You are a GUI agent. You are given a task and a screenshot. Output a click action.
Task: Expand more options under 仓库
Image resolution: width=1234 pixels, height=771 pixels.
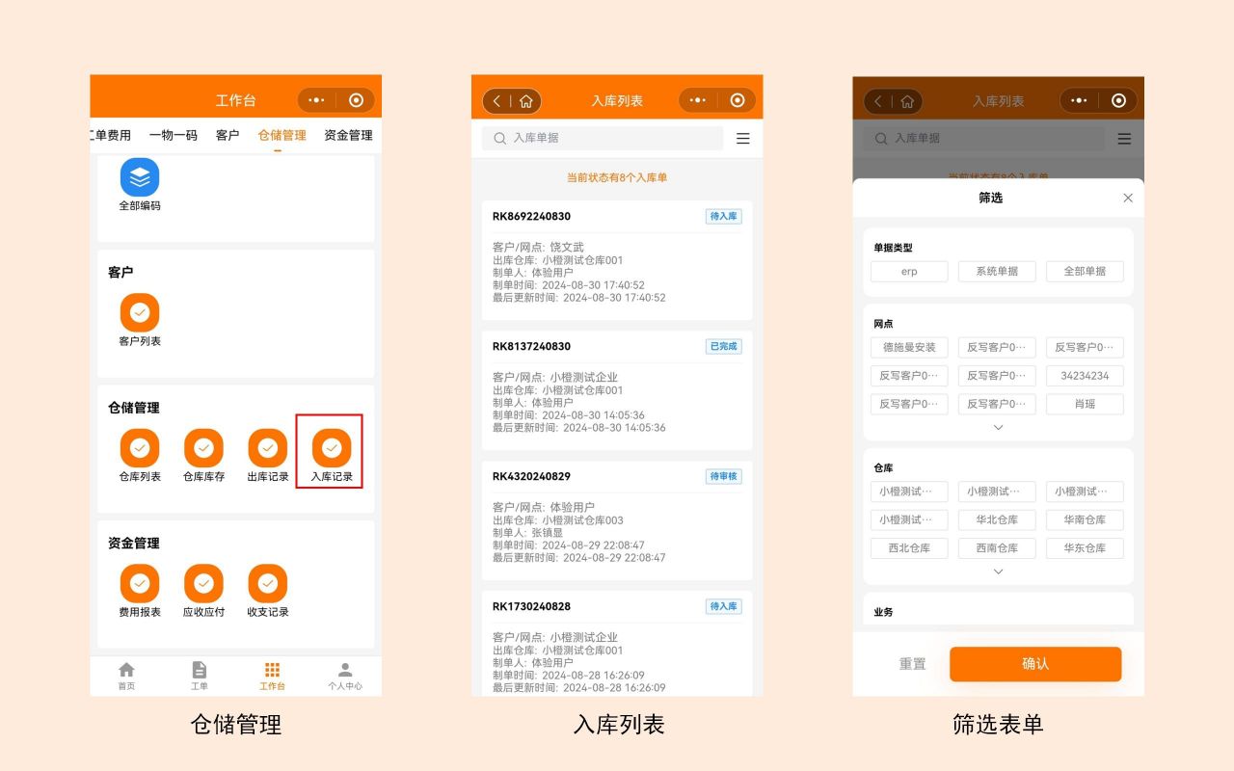pyautogui.click(x=998, y=572)
